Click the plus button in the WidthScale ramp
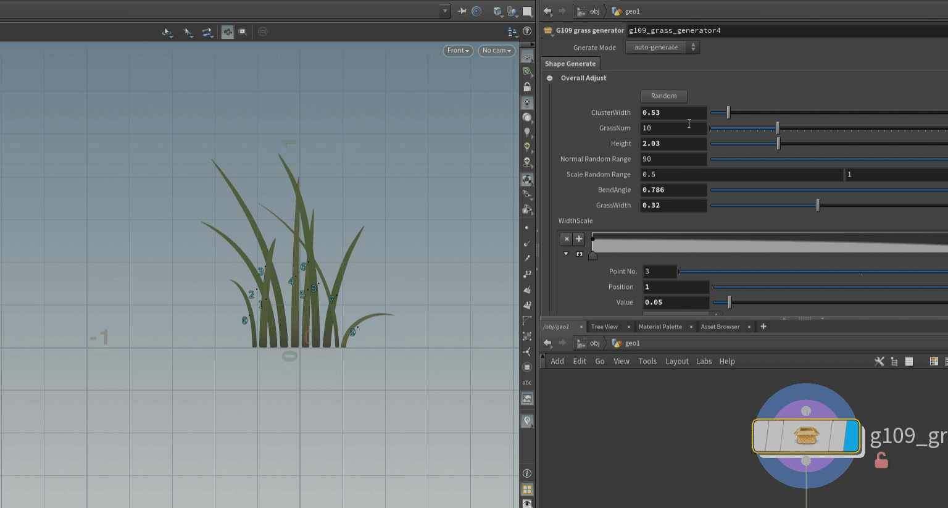 [x=579, y=238]
